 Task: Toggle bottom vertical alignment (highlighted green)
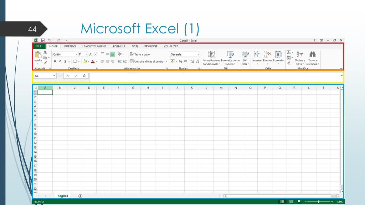click(x=113, y=54)
